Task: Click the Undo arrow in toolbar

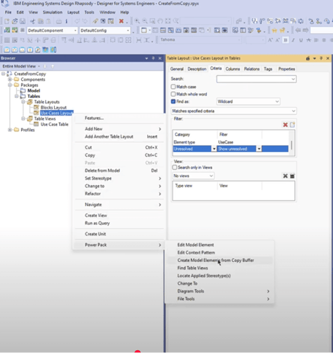Action: pyautogui.click(x=77, y=21)
